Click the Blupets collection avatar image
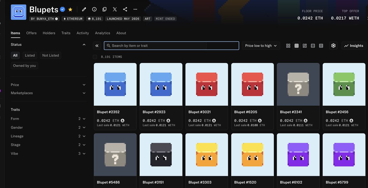This screenshot has height=188, width=368. click(18, 12)
